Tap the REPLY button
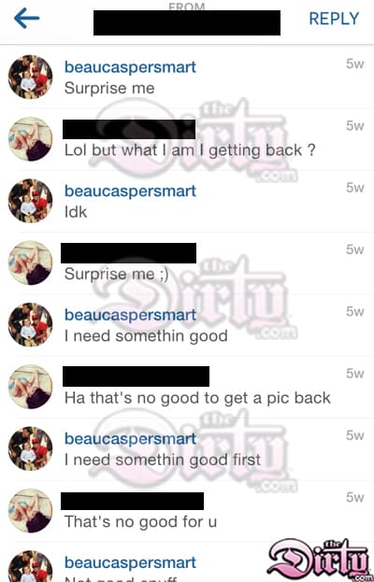 pyautogui.click(x=334, y=19)
